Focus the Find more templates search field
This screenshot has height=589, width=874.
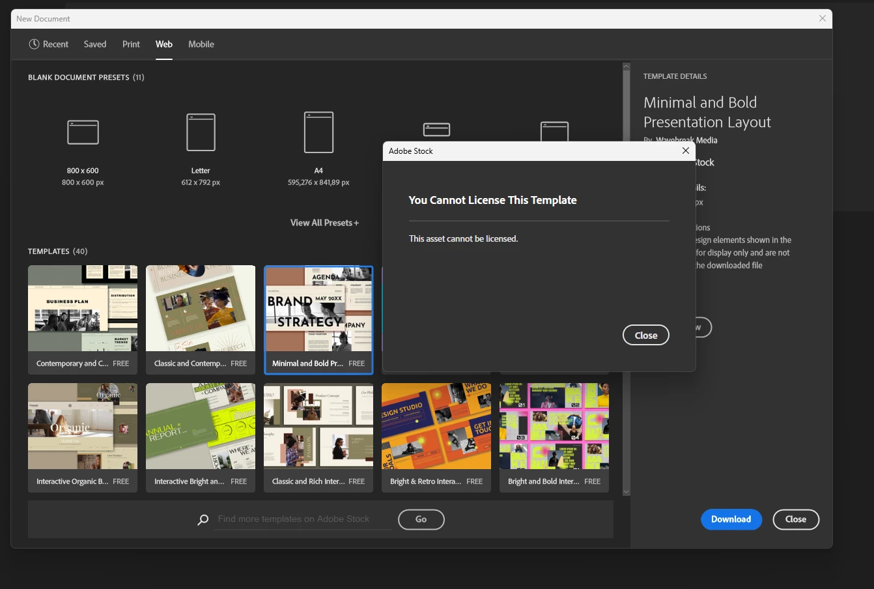tap(303, 519)
